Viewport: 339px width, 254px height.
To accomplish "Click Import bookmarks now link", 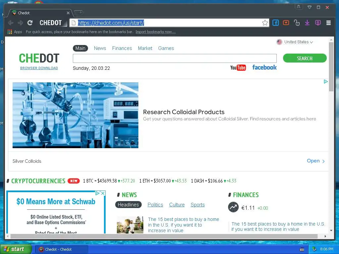I will point(156,32).
